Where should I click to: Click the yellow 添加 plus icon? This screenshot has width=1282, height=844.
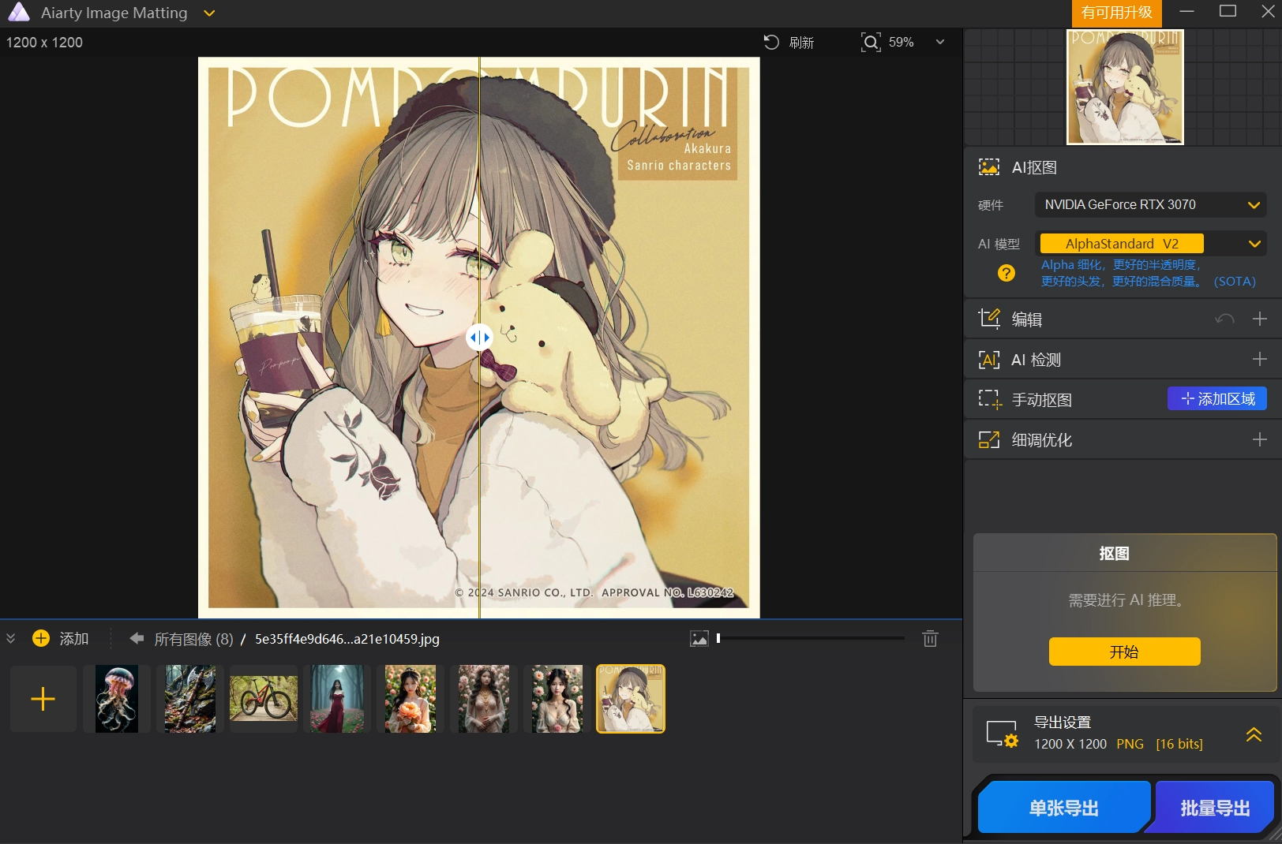pos(41,638)
